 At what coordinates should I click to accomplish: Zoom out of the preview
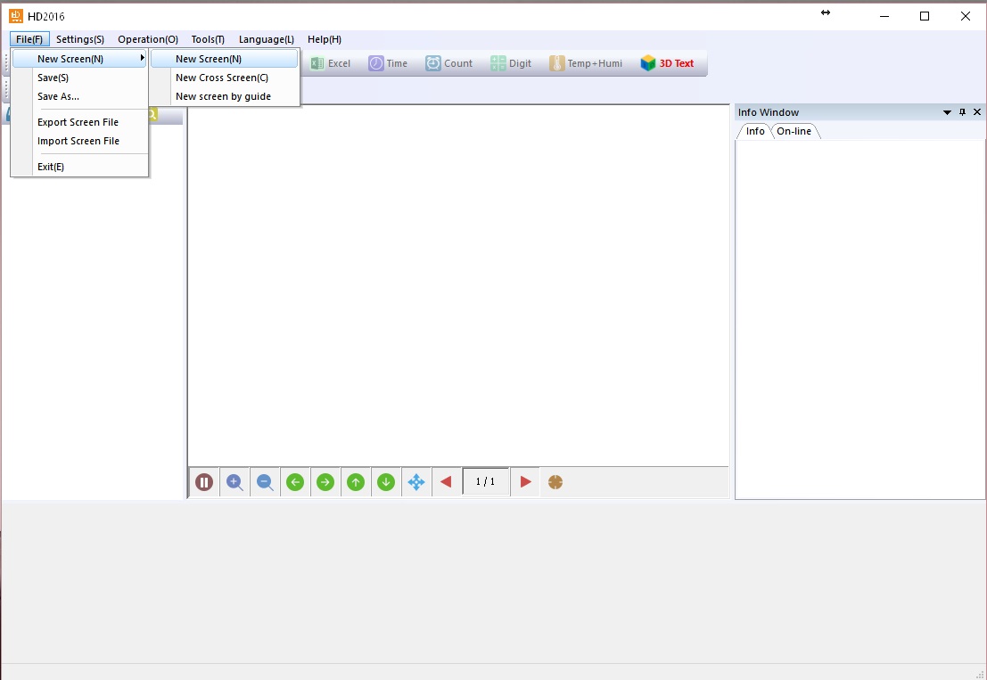tap(265, 482)
